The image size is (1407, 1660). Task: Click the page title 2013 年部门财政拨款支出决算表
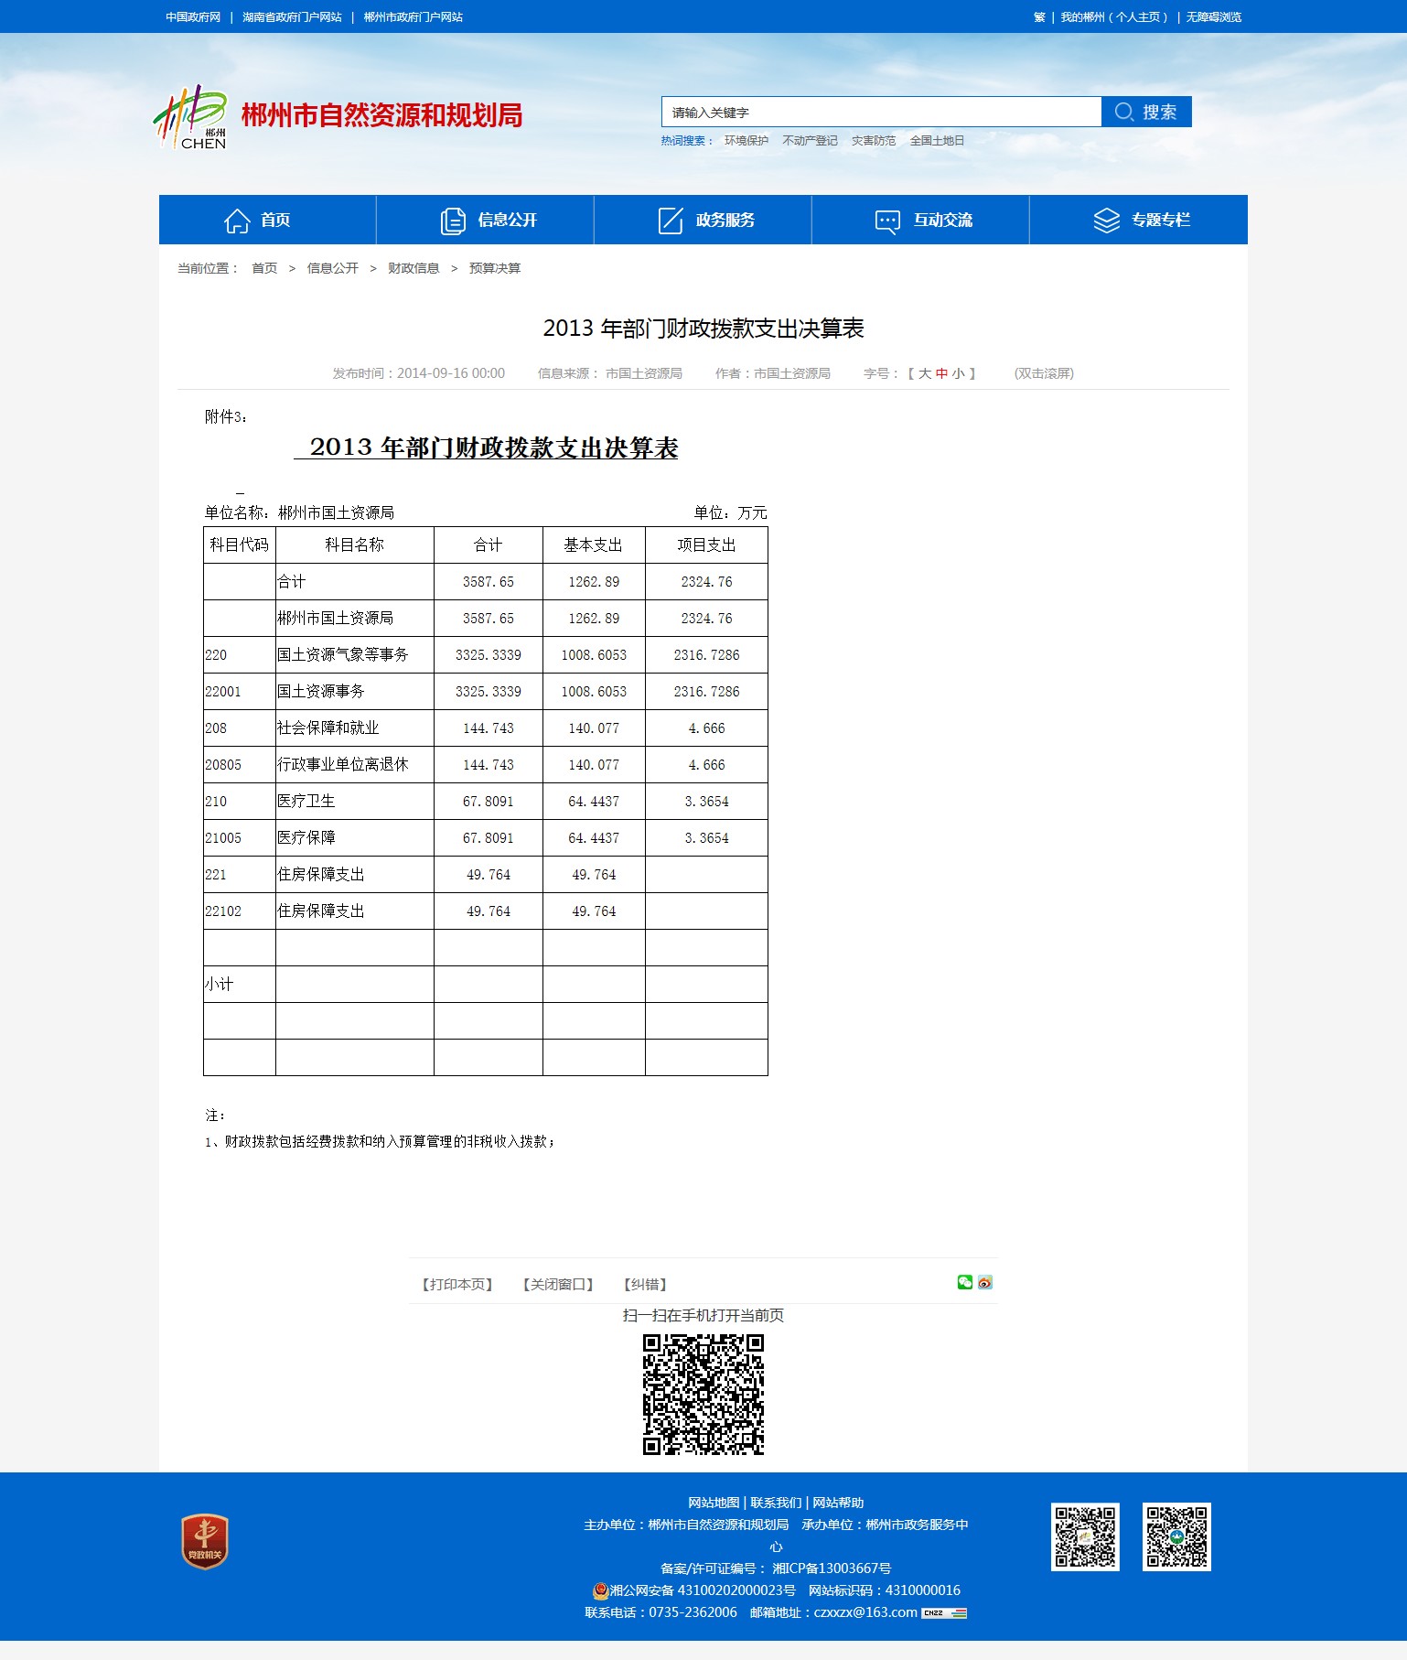703,329
